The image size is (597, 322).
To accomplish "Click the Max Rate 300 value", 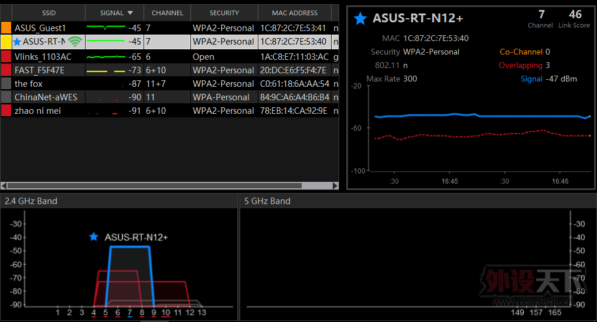I will pyautogui.click(x=410, y=79).
